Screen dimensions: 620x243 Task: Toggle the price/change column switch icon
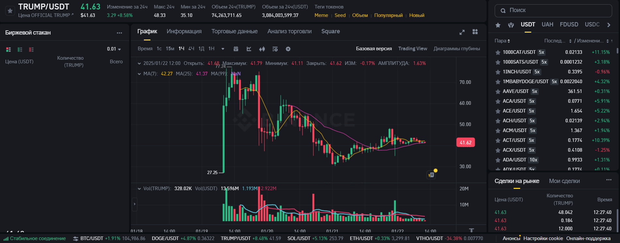tap(612, 41)
